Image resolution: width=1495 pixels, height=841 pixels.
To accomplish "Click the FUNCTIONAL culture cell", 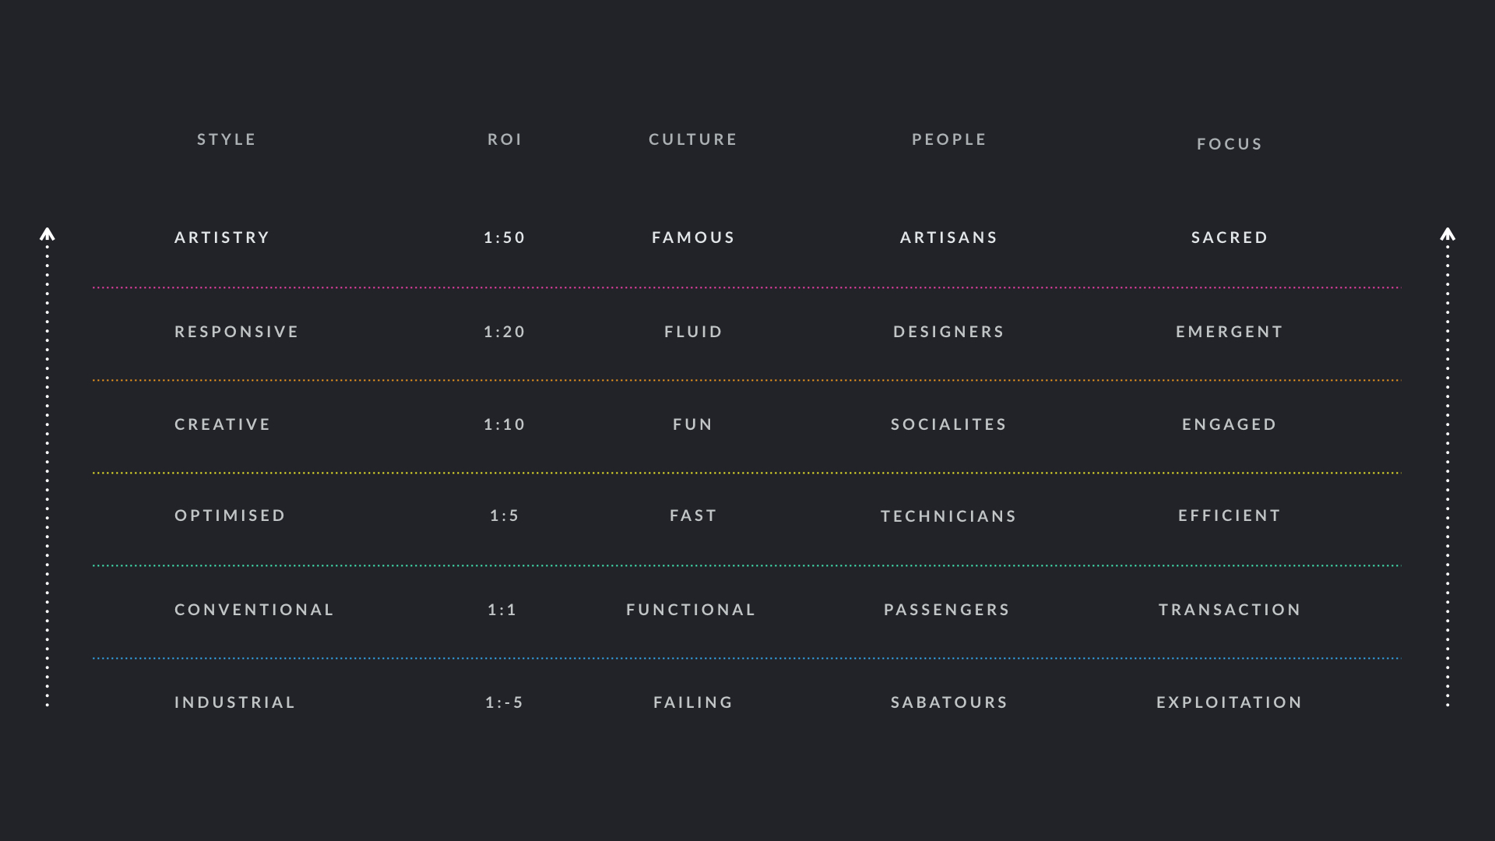I will point(691,610).
